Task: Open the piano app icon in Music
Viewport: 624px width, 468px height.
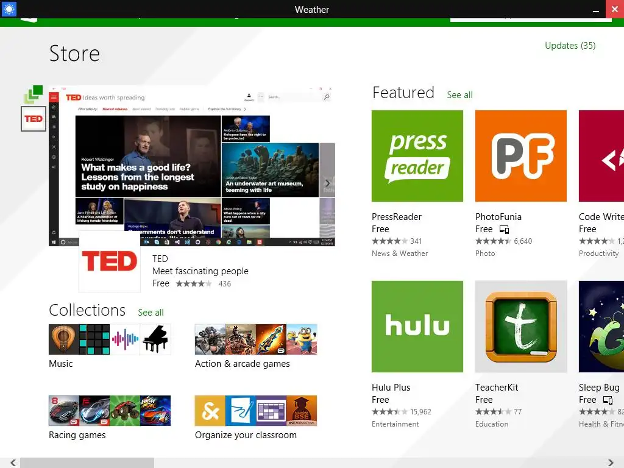Action: point(155,339)
